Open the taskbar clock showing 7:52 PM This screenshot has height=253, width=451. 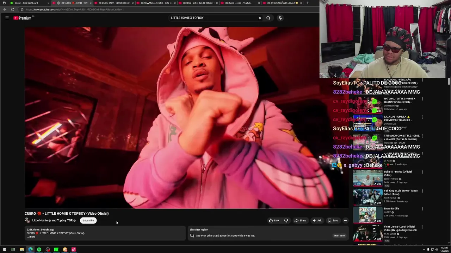[444, 250]
